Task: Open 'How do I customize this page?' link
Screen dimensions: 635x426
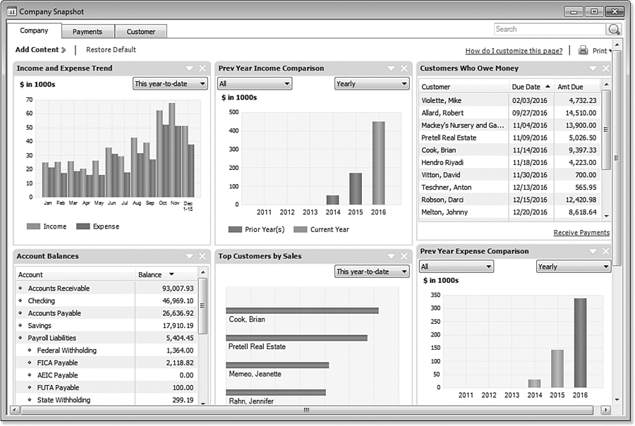Action: 514,51
